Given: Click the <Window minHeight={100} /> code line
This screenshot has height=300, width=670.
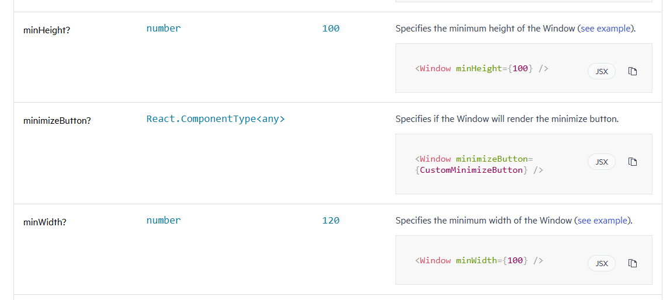Looking at the screenshot, I should [x=481, y=68].
